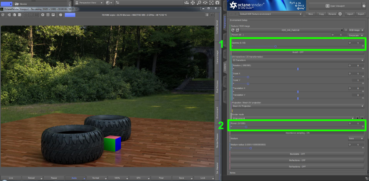Click the Gamma value input field
Viewport: 369px width, 181px height.
tap(358, 43)
